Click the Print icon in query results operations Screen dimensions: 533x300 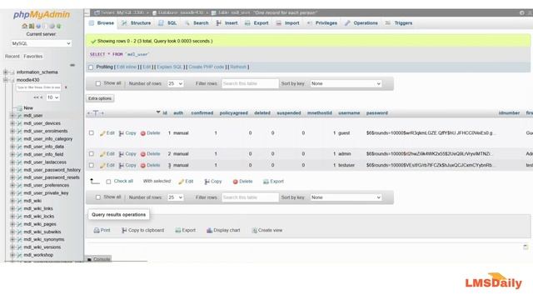pos(97,230)
